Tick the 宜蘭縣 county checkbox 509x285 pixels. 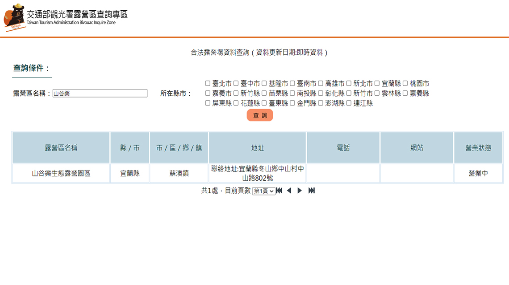pos(377,83)
